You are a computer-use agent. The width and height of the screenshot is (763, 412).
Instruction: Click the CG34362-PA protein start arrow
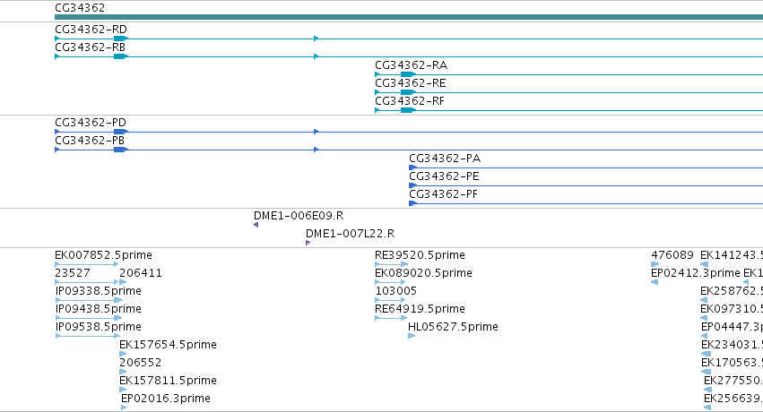pos(412,167)
